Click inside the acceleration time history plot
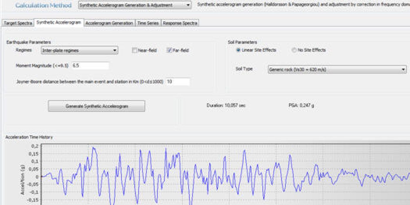This screenshot has height=205, width=410. coord(225,174)
